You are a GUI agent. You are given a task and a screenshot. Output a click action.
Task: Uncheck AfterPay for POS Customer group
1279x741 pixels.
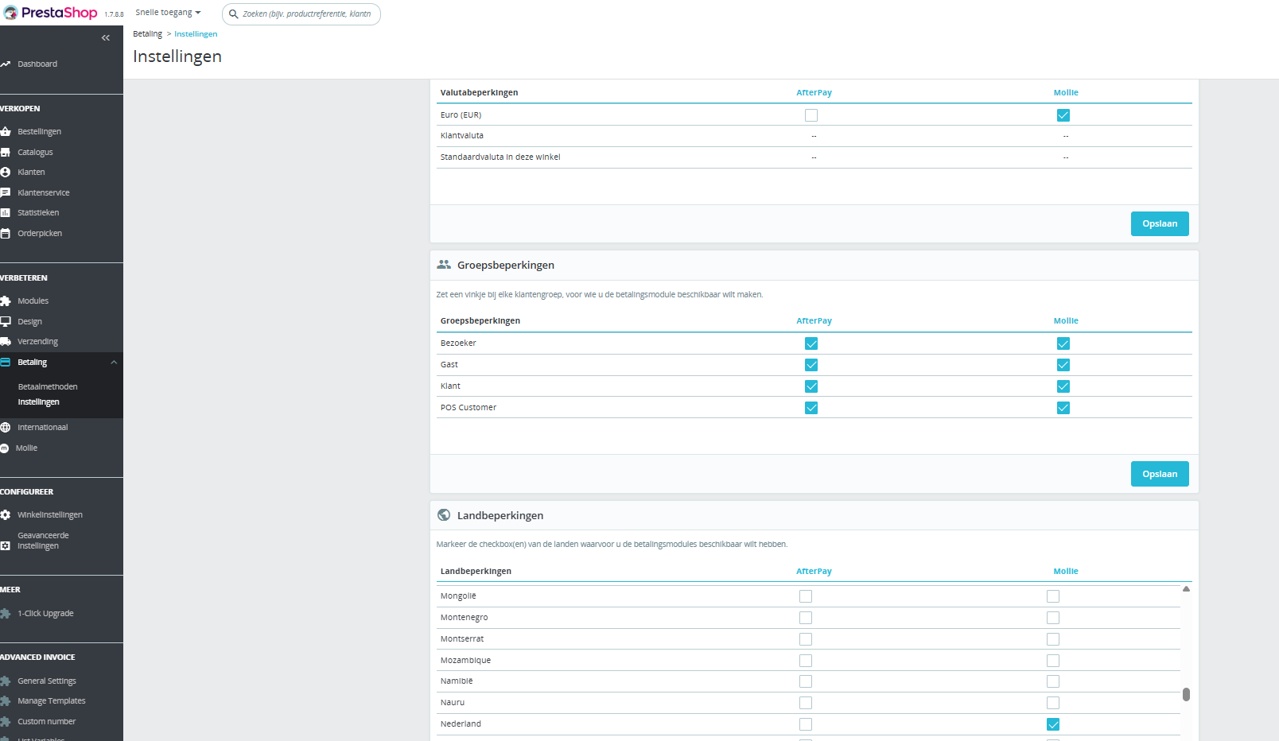[x=811, y=408]
